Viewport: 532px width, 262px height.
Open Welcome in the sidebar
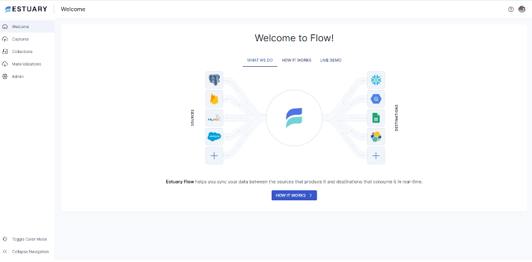27,26
